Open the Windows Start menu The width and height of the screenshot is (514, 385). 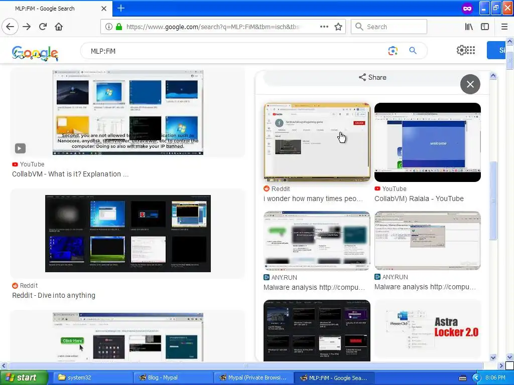(24, 377)
